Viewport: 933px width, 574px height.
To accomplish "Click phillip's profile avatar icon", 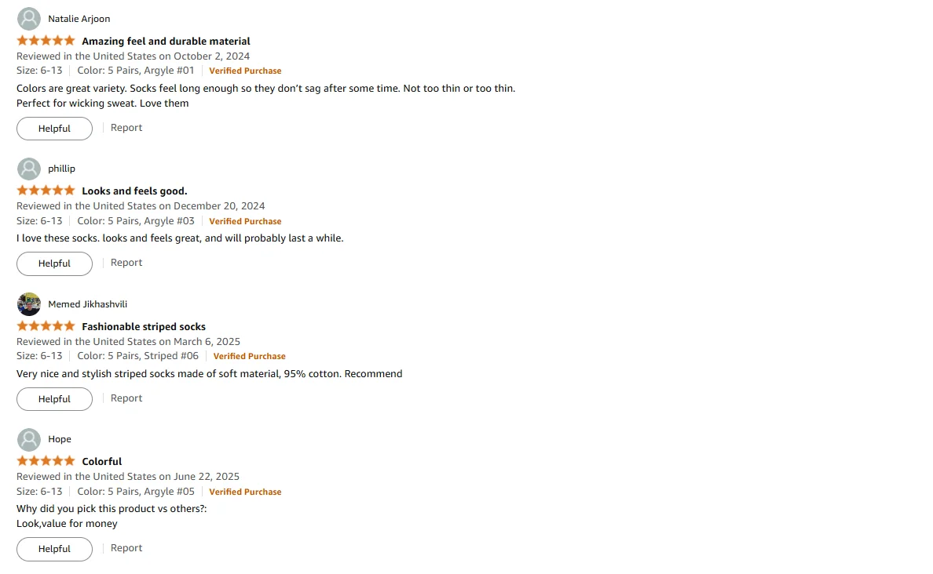I will coord(28,169).
